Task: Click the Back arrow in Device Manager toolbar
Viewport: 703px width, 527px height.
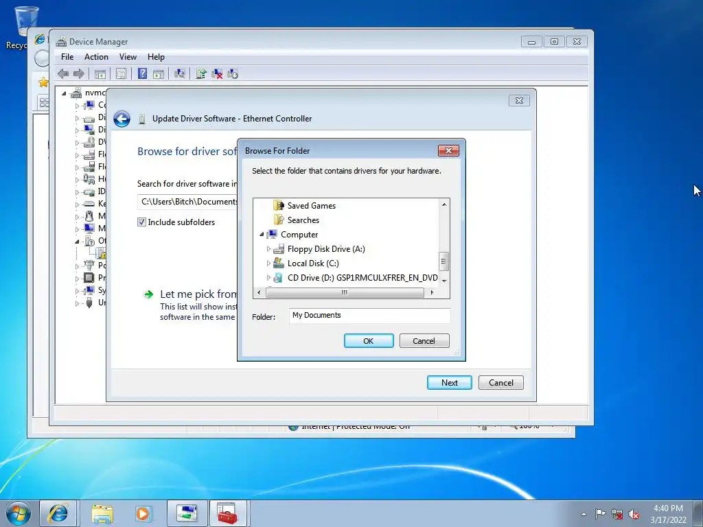Action: point(63,73)
